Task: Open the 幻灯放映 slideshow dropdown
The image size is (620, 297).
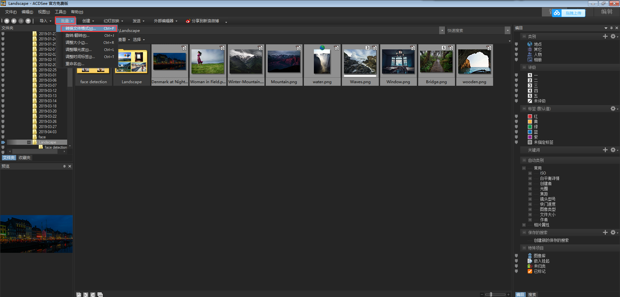Action: click(x=113, y=21)
